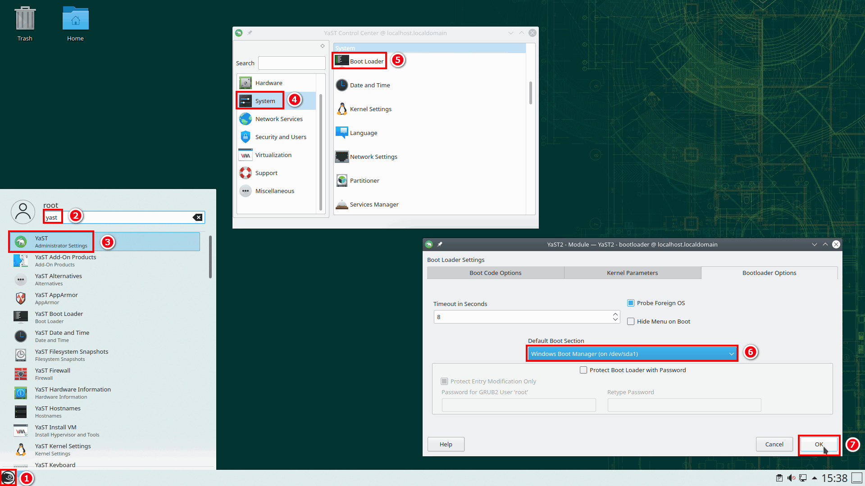Select the Virtualization category
Image resolution: width=865 pixels, height=486 pixels.
[277, 155]
